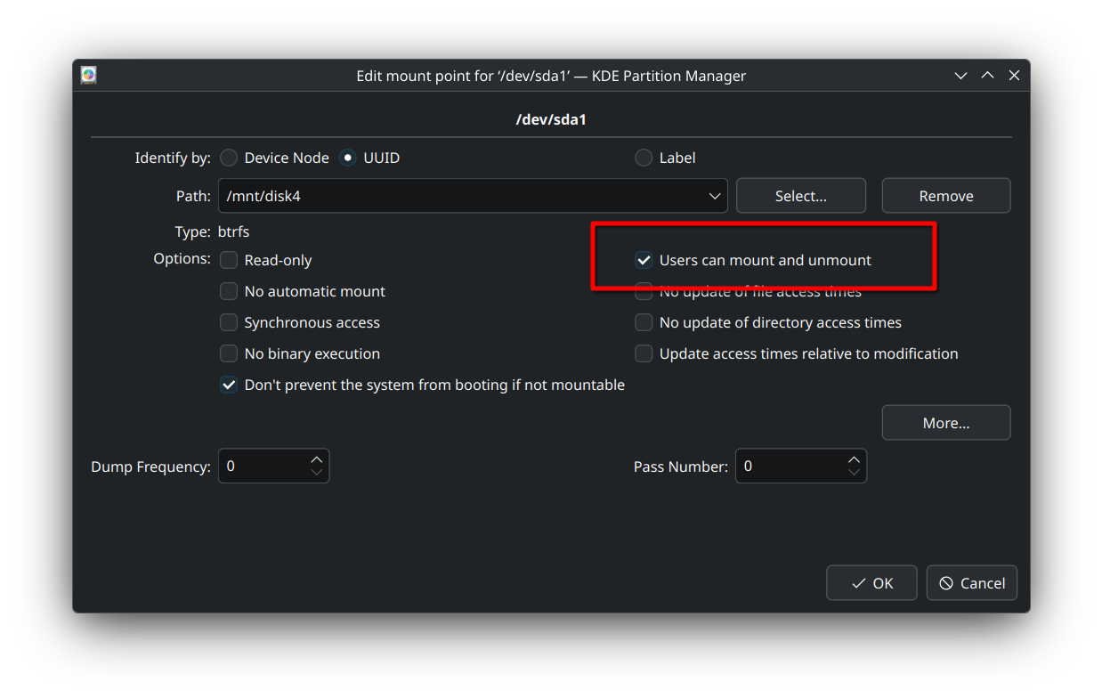Decrease Pass Number with down arrow
The image size is (1102, 698).
[x=854, y=473]
